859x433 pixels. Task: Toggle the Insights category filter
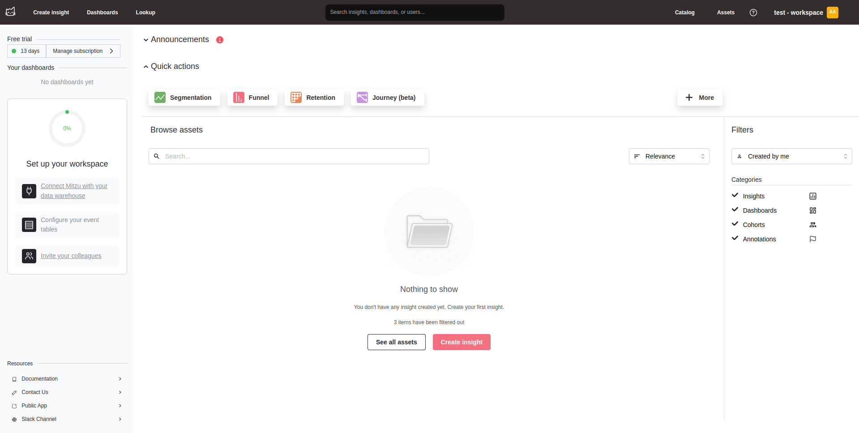(735, 196)
